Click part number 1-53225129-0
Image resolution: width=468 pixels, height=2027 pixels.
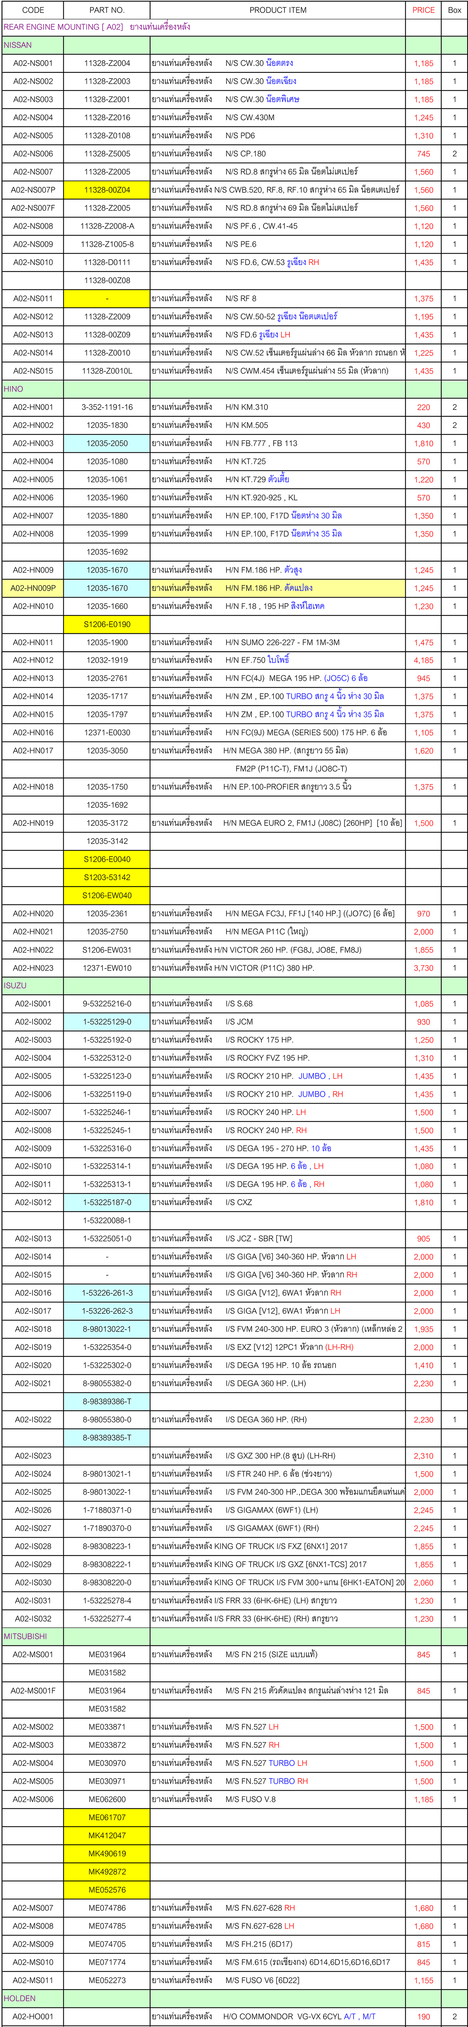coord(107,1021)
